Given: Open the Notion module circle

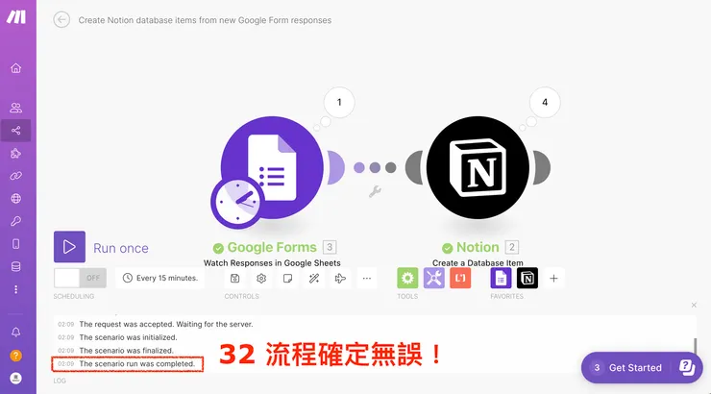Looking at the screenshot, I should 478,167.
